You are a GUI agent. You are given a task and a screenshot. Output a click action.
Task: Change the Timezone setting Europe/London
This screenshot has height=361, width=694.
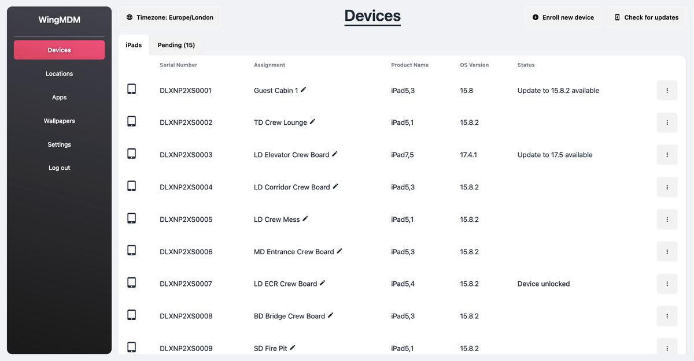169,17
